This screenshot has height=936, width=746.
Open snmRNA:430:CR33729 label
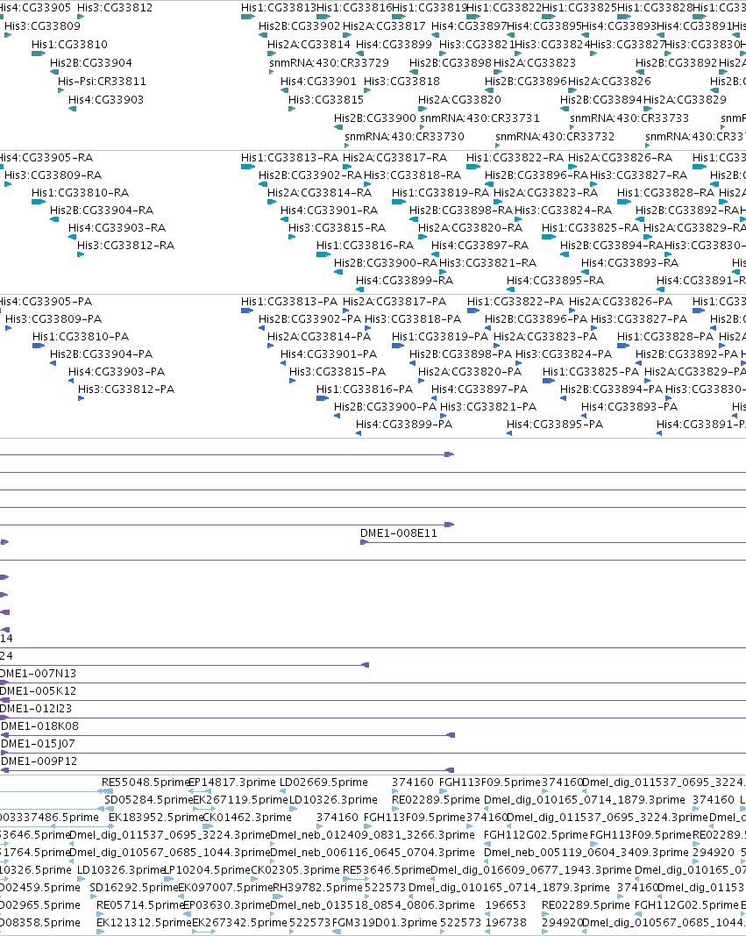[330, 62]
